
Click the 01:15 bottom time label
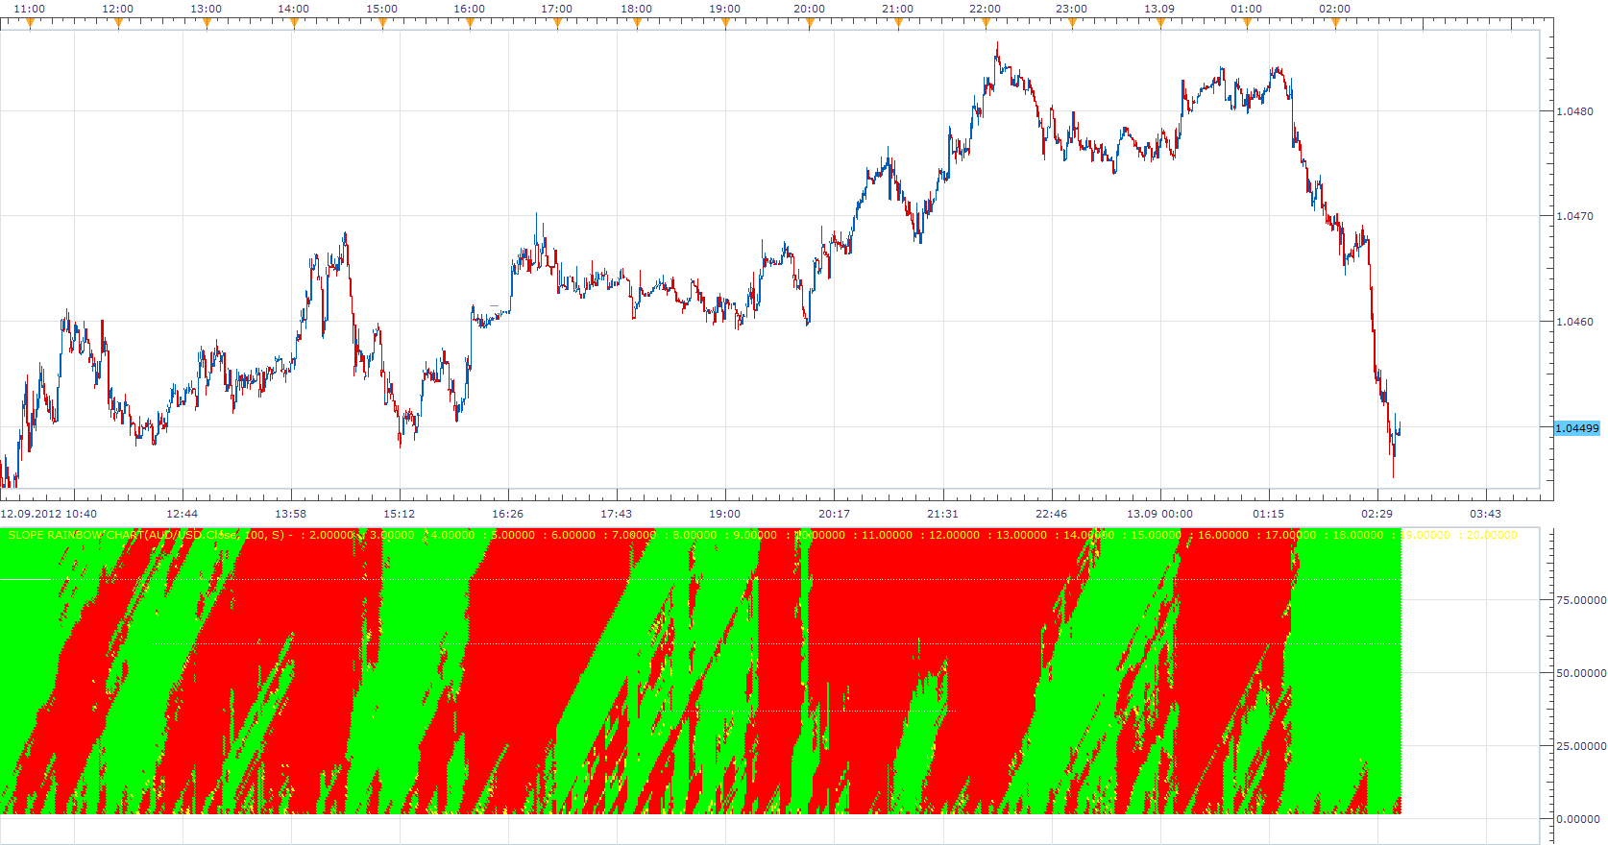pos(1268,514)
